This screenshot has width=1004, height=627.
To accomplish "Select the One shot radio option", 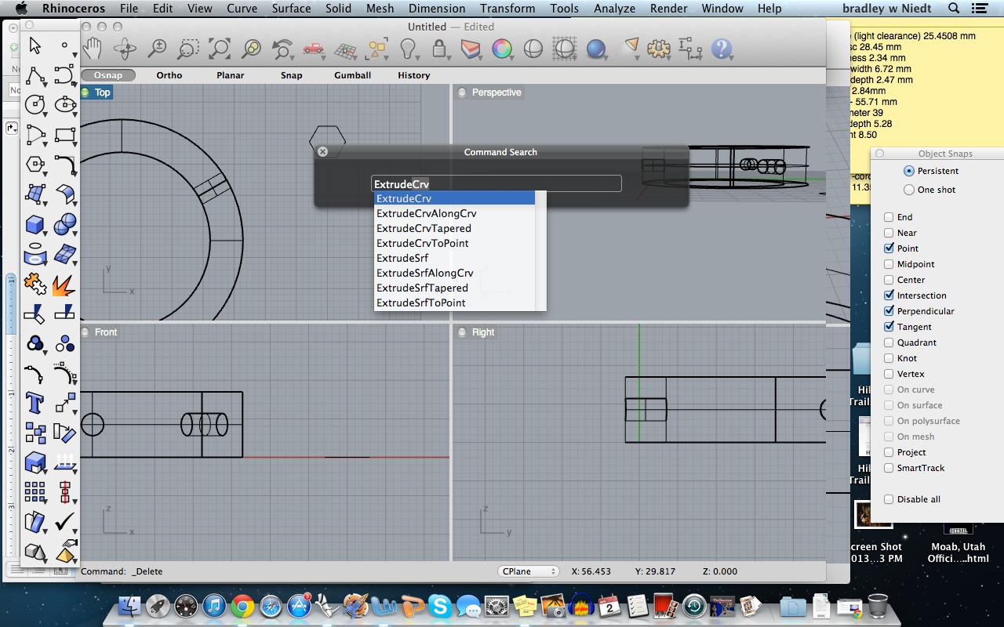I will [909, 190].
